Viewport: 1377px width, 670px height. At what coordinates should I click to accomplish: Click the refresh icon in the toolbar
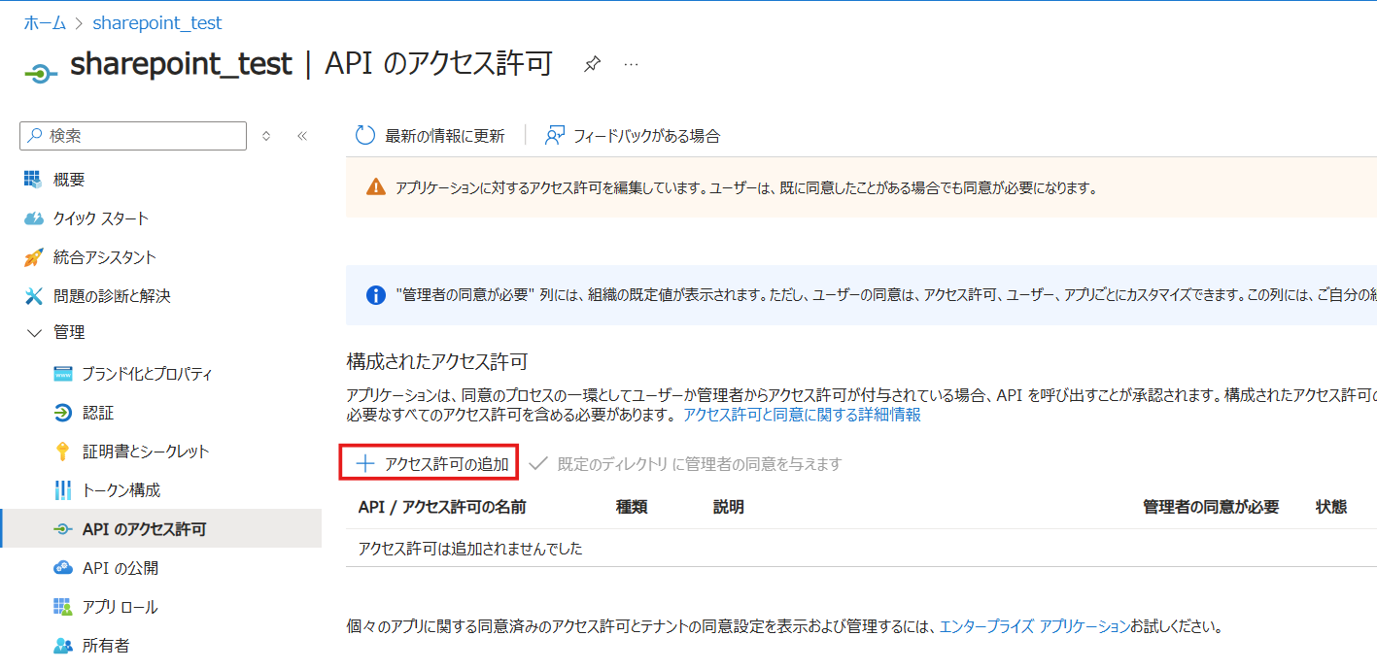point(365,136)
